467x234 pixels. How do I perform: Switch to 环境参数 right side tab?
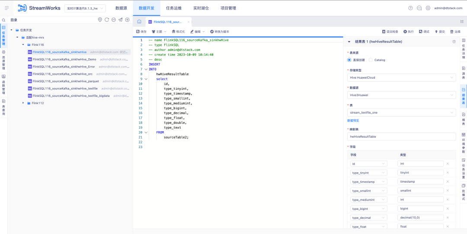pos(464,143)
